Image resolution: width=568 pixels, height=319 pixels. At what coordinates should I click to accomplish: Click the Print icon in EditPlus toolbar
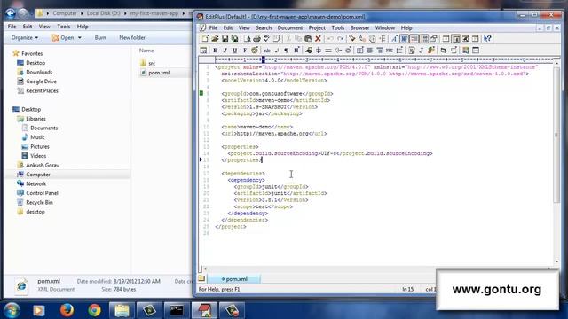(256, 39)
